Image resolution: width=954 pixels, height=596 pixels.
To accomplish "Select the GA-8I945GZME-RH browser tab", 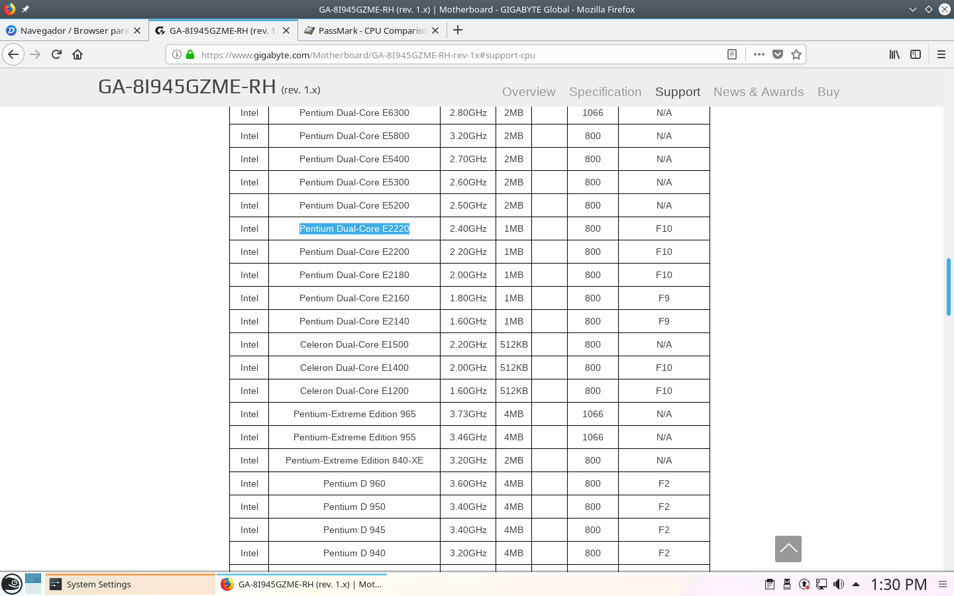I will coord(223,30).
